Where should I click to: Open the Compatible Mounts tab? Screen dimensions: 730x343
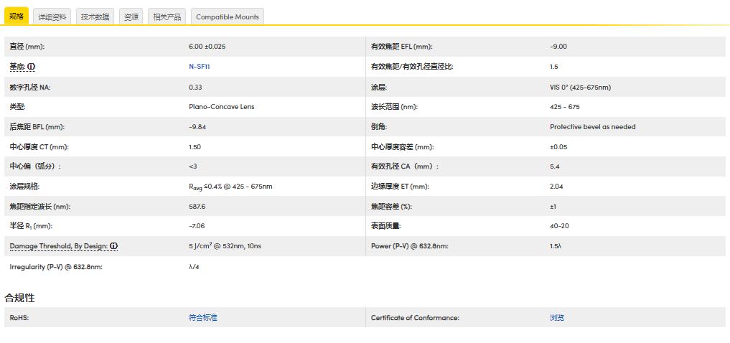click(228, 17)
